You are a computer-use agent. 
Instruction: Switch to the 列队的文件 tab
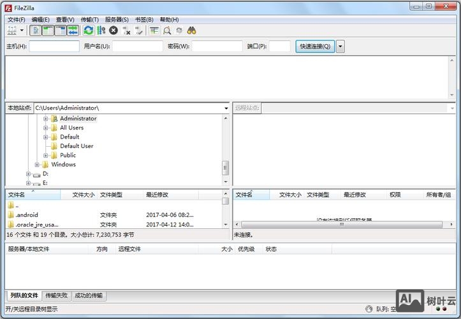24,295
